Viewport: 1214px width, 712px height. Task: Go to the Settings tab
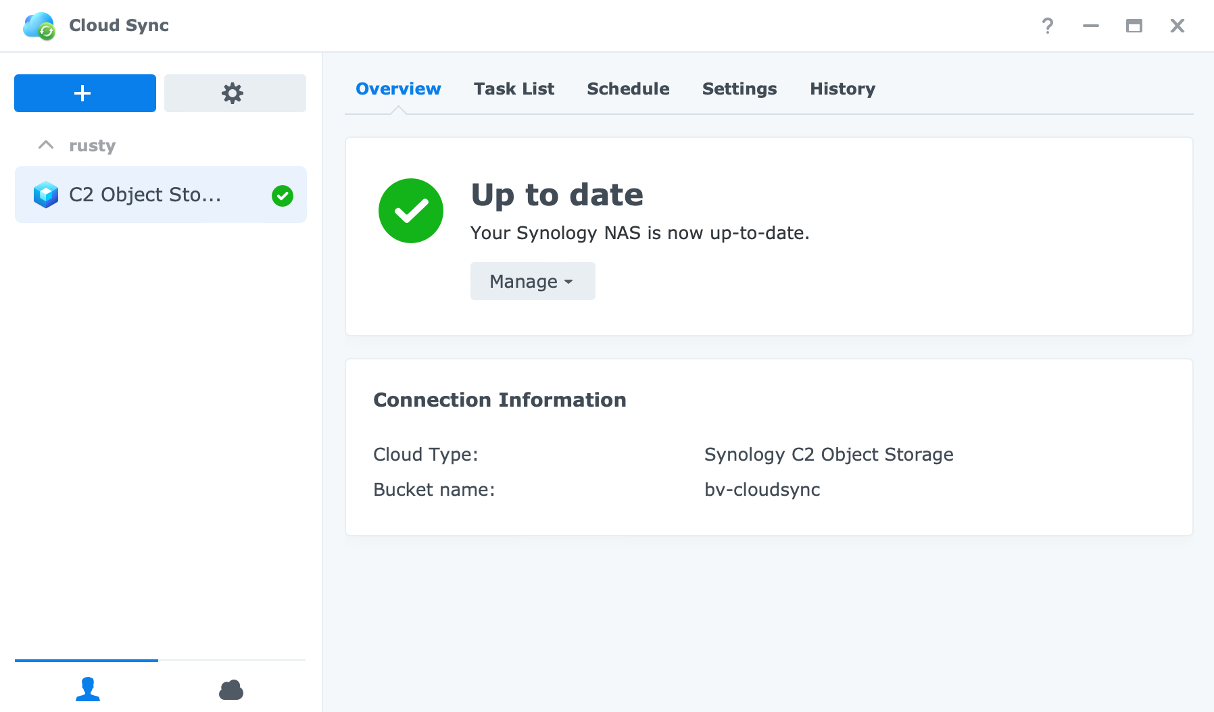coord(739,88)
